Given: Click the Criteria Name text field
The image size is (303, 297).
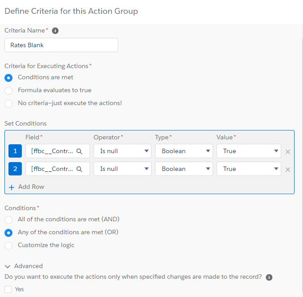Looking at the screenshot, I should 61,45.
